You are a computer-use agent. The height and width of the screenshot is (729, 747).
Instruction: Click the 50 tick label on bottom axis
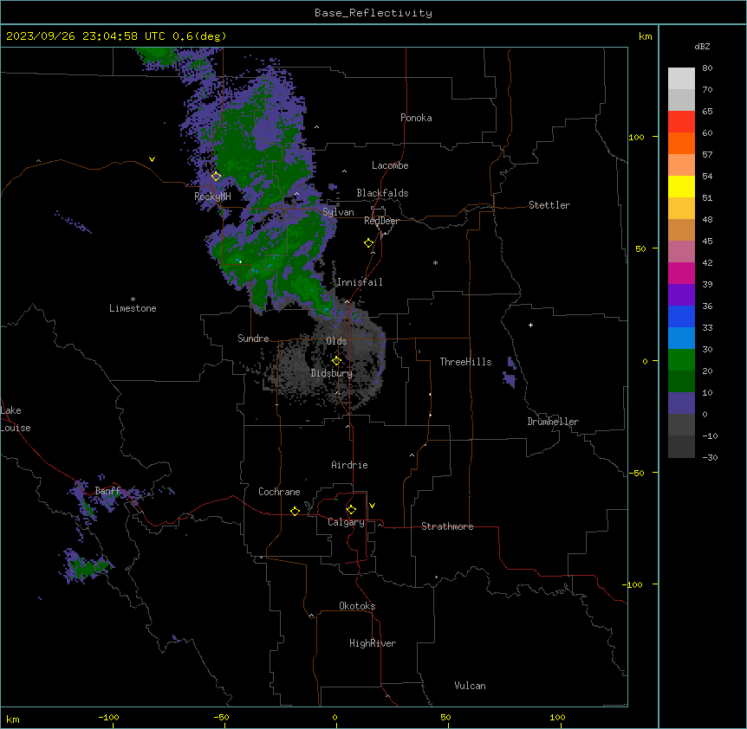coord(445,718)
